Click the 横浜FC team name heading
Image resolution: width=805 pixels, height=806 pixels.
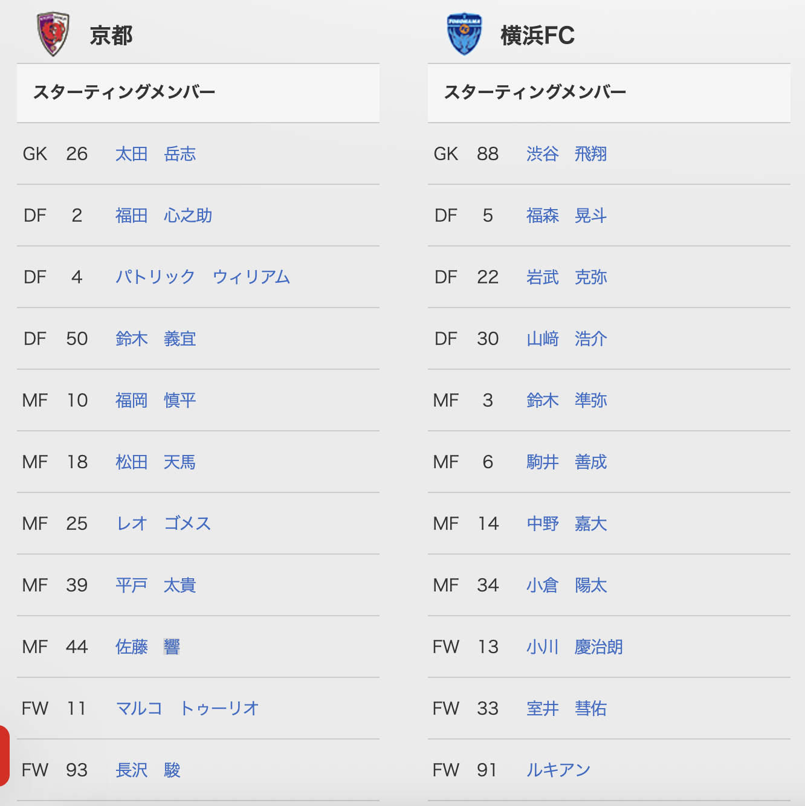click(537, 36)
